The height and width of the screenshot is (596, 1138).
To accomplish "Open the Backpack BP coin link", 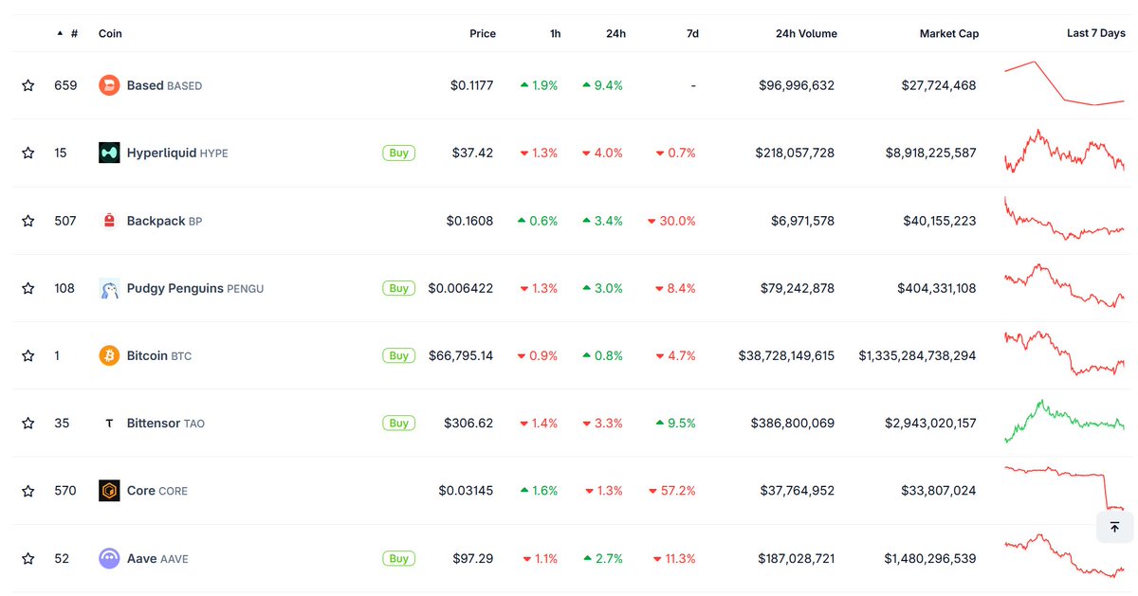I will [x=164, y=221].
